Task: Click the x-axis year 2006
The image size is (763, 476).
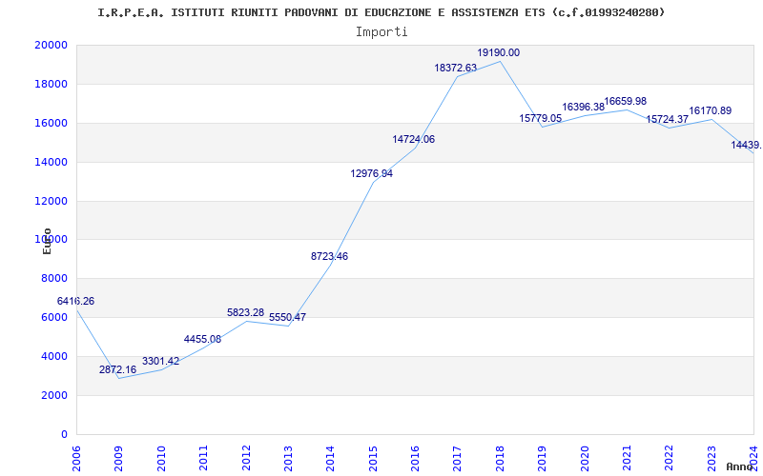Action: (76, 458)
